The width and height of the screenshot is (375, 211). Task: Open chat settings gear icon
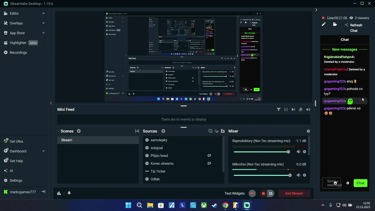point(348,183)
